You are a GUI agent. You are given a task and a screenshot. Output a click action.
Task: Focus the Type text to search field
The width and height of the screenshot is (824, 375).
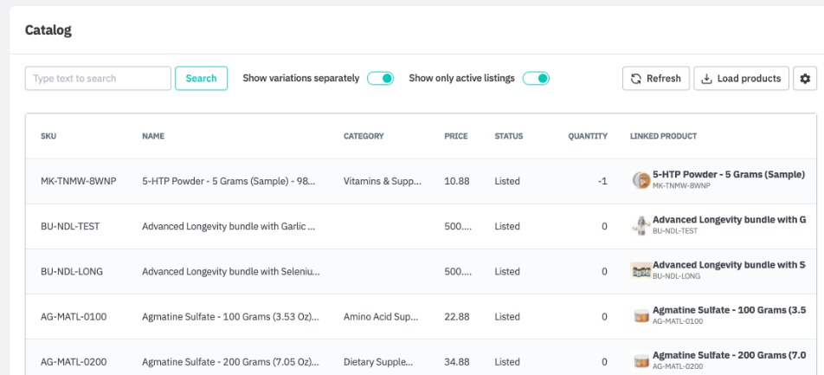point(98,79)
